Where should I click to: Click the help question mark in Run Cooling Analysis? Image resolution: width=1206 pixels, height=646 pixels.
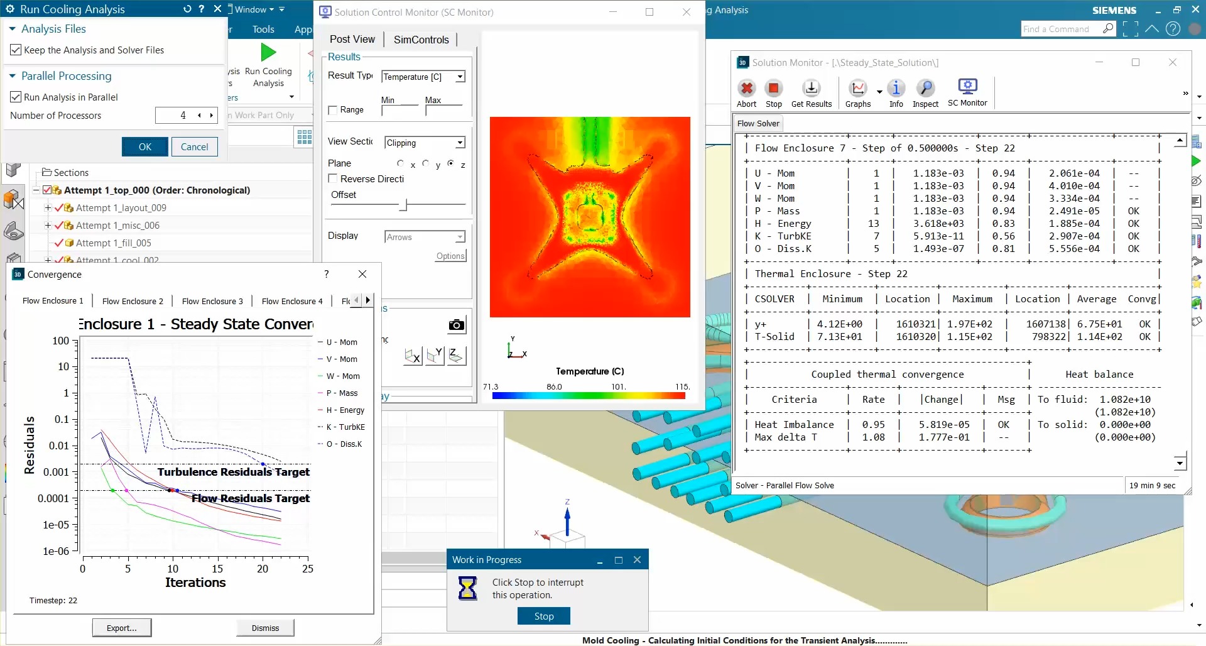pos(201,9)
